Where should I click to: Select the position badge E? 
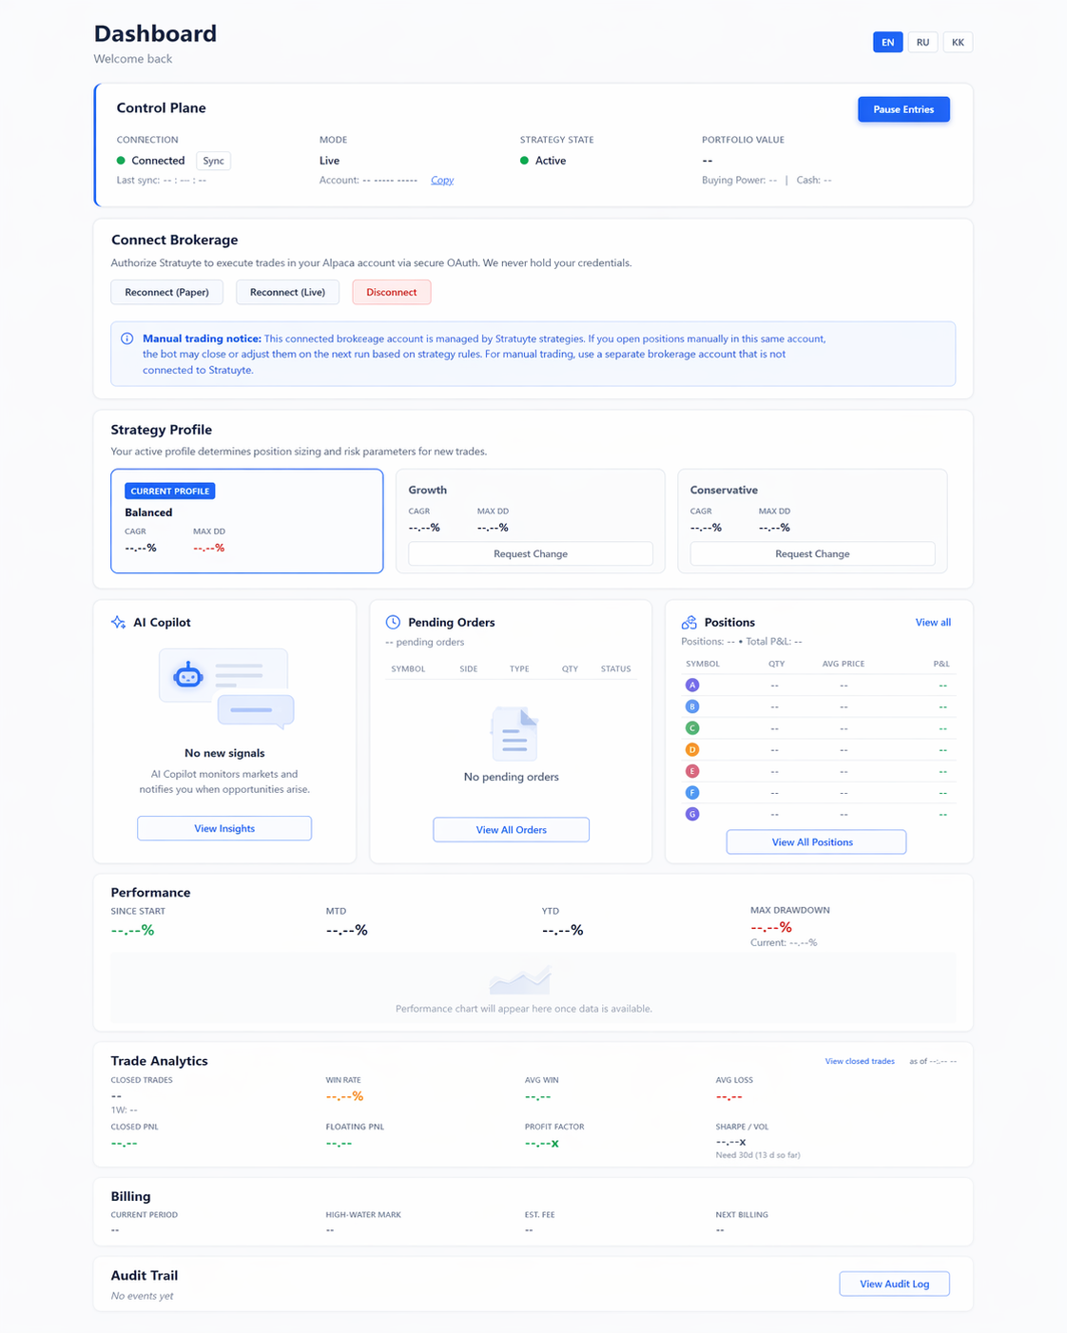(692, 771)
